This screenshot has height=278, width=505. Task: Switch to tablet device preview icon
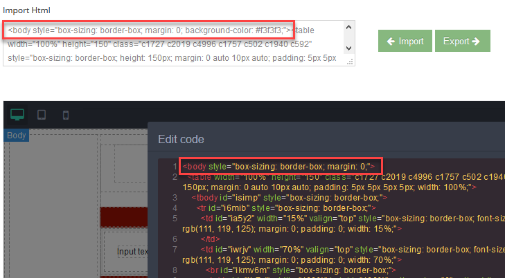42,115
